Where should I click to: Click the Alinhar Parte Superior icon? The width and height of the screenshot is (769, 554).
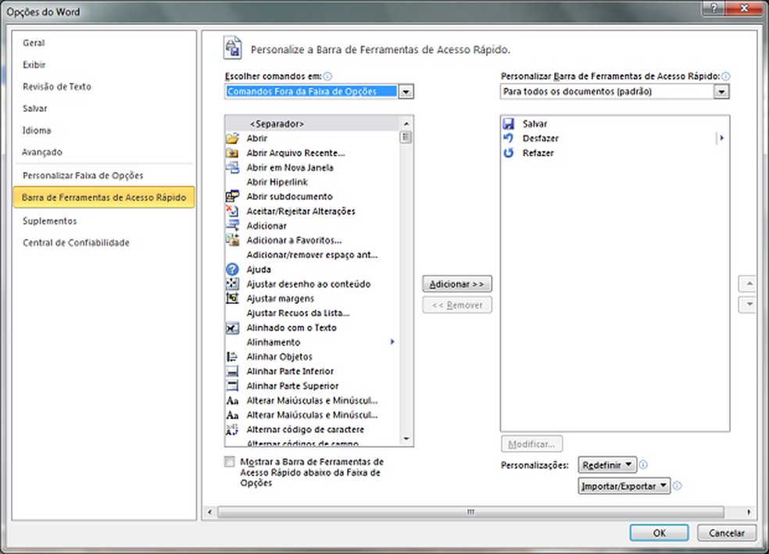232,386
